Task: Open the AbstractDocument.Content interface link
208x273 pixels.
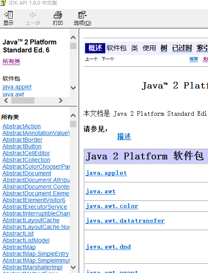Action: (36, 187)
